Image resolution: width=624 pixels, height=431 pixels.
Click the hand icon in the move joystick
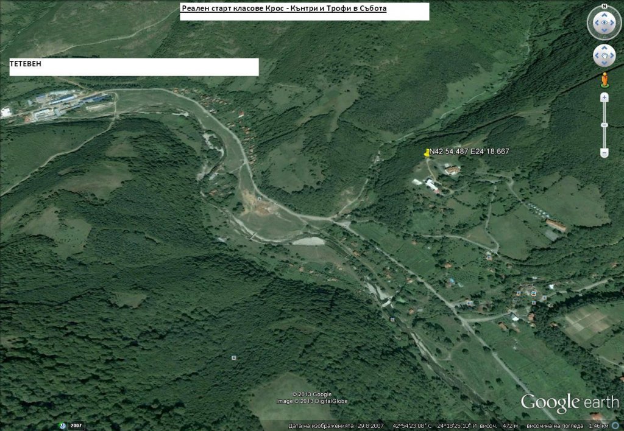click(604, 55)
